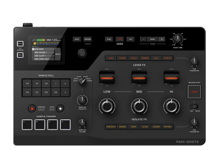This screenshot has height=168, width=219.
Task: Select the TAPE ECHO isolate effect
Action: pos(111,127)
